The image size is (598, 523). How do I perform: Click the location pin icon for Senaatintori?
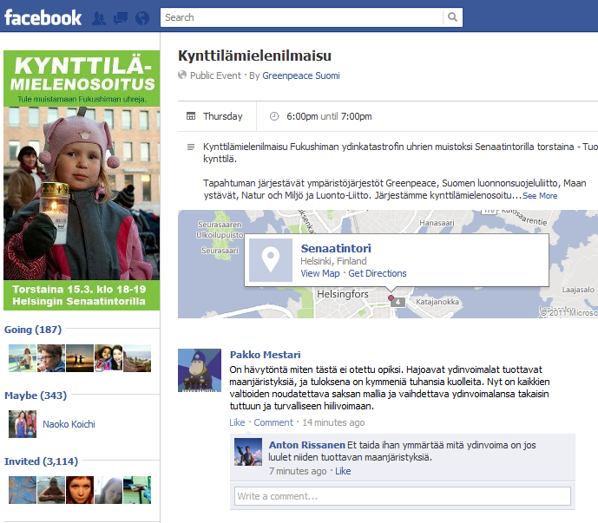point(271,260)
